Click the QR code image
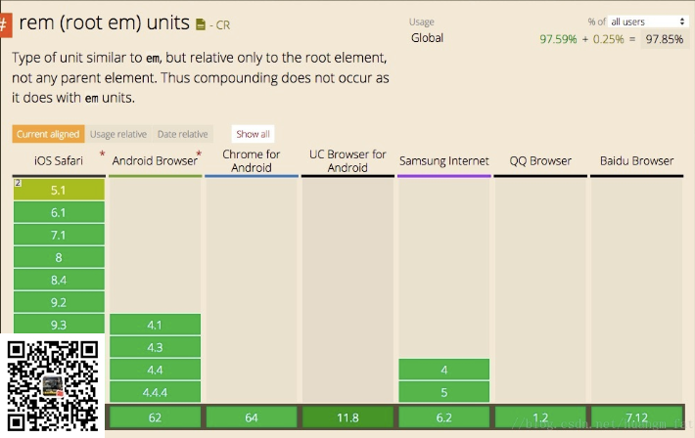695x438 pixels. pyautogui.click(x=54, y=384)
